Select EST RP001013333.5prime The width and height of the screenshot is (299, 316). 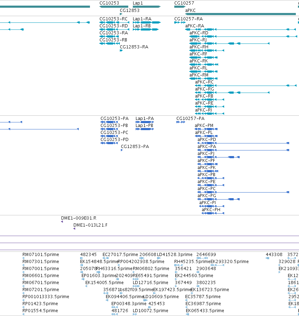click(x=46, y=297)
